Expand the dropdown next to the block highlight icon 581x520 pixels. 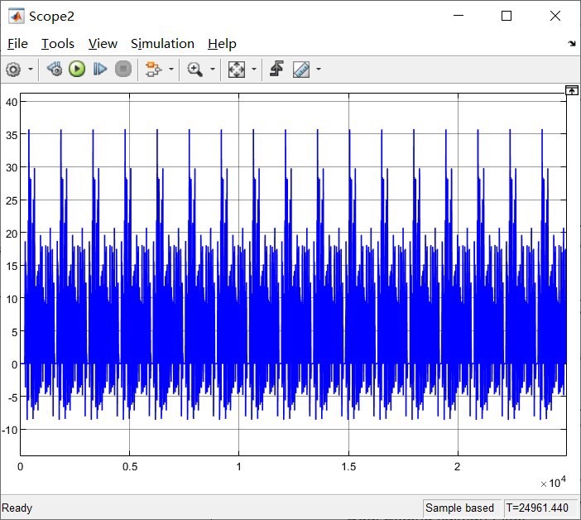click(x=171, y=70)
